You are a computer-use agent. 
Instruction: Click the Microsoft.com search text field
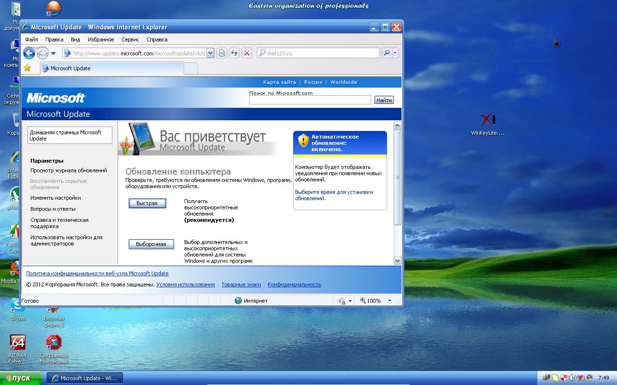point(310,100)
